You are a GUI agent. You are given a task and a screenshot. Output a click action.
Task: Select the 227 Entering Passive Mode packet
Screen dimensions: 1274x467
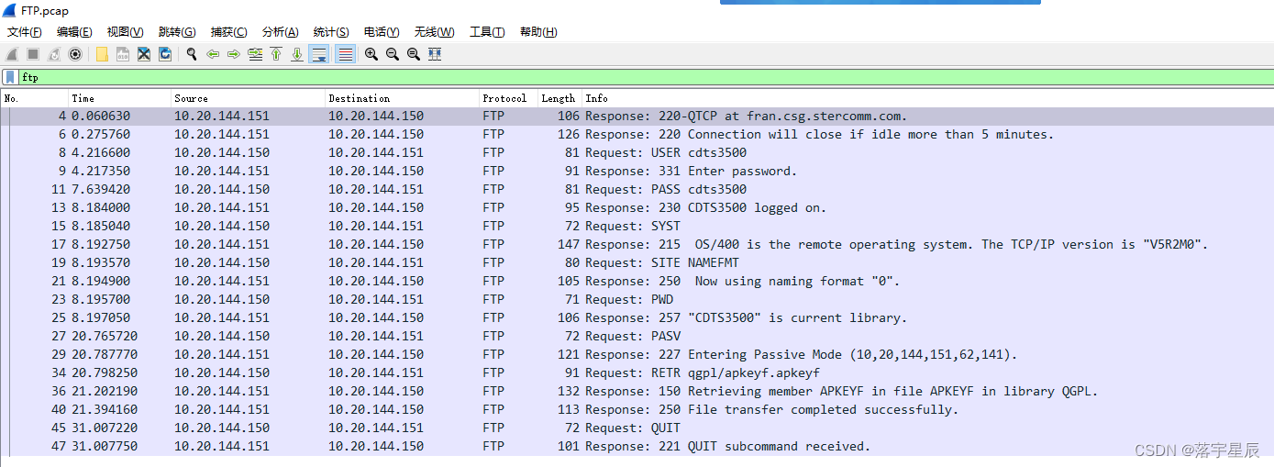pyautogui.click(x=637, y=355)
